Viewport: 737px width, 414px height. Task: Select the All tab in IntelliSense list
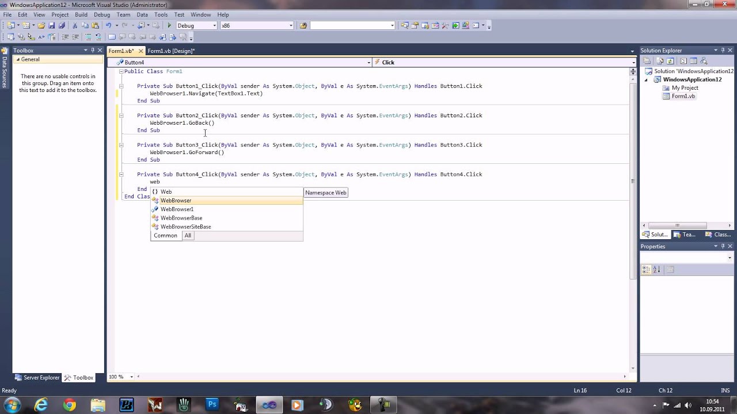tap(188, 236)
